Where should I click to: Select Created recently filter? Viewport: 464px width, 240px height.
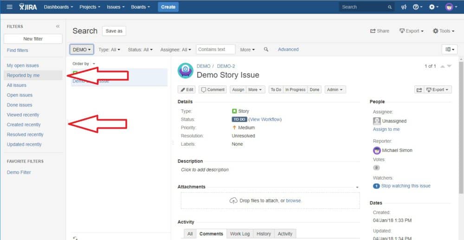[x=24, y=124]
